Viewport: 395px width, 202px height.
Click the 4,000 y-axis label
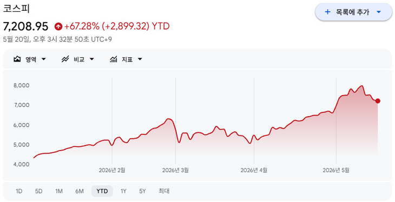pyautogui.click(x=22, y=164)
